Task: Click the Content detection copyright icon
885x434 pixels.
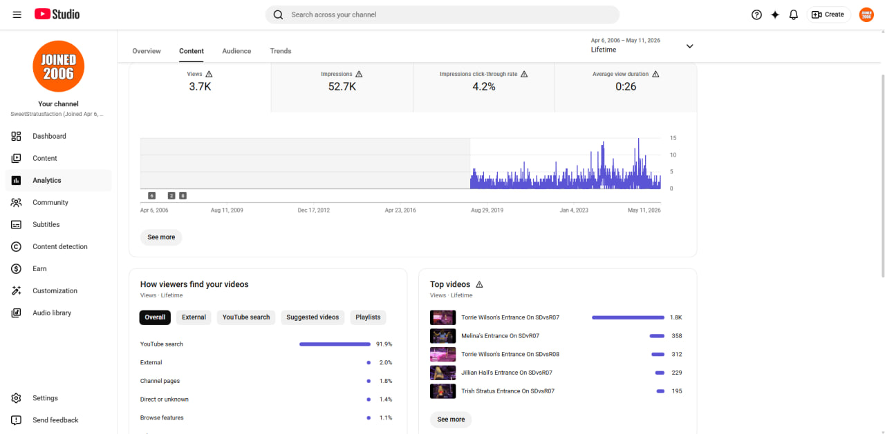Action: 17,246
